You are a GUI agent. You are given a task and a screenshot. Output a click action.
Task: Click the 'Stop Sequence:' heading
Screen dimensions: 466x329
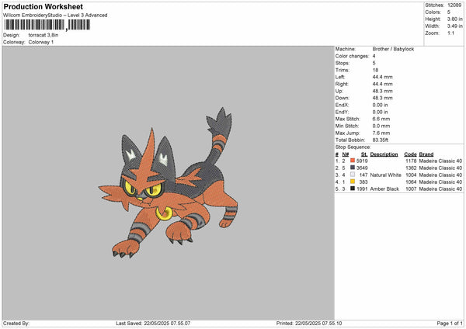pyautogui.click(x=353, y=147)
